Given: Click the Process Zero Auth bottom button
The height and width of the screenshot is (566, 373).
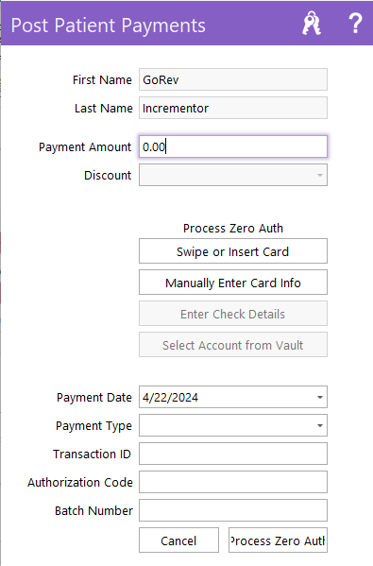Looking at the screenshot, I should pos(278,540).
